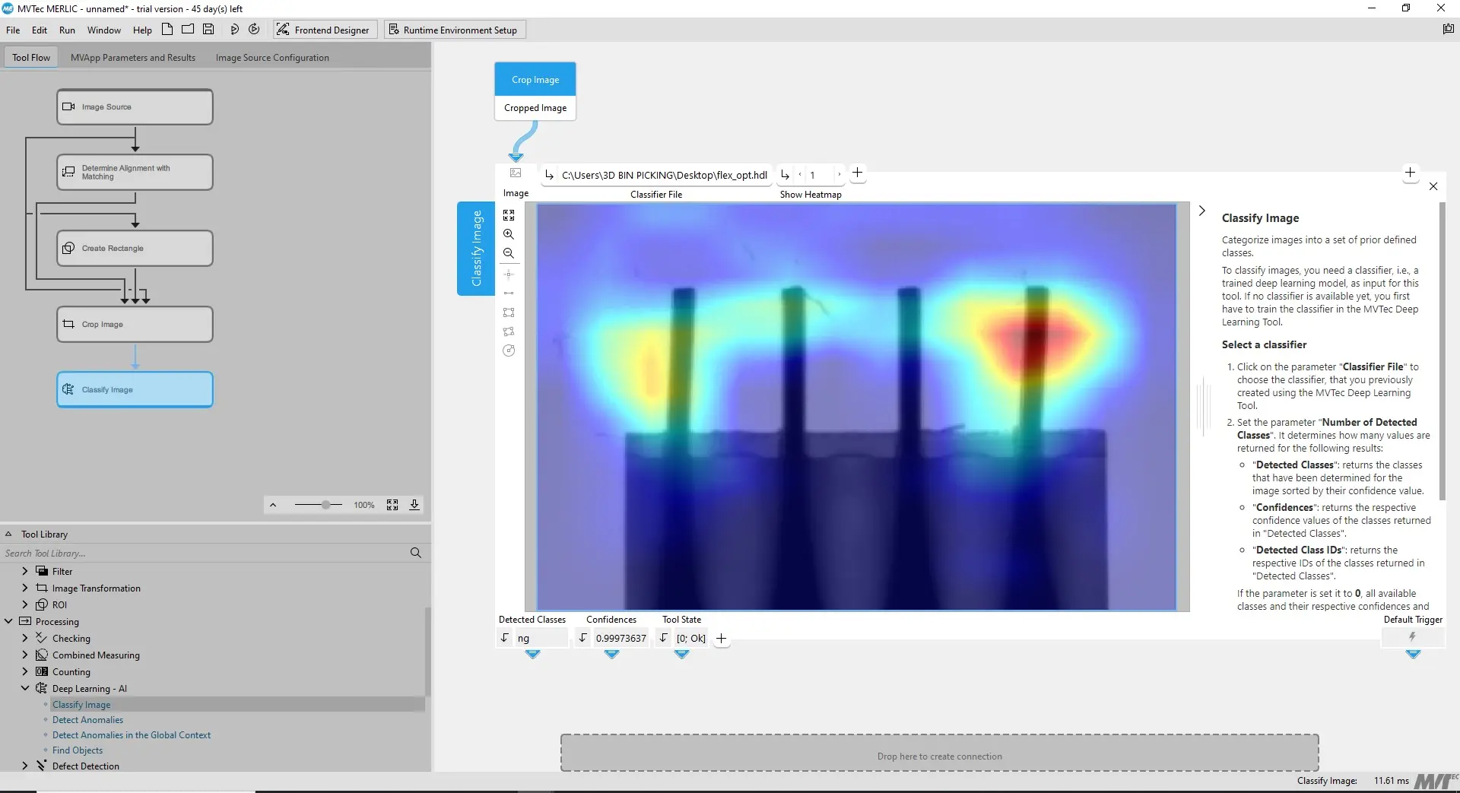
Task: Click the Detected Classes result arrow icon
Action: [x=504, y=638]
